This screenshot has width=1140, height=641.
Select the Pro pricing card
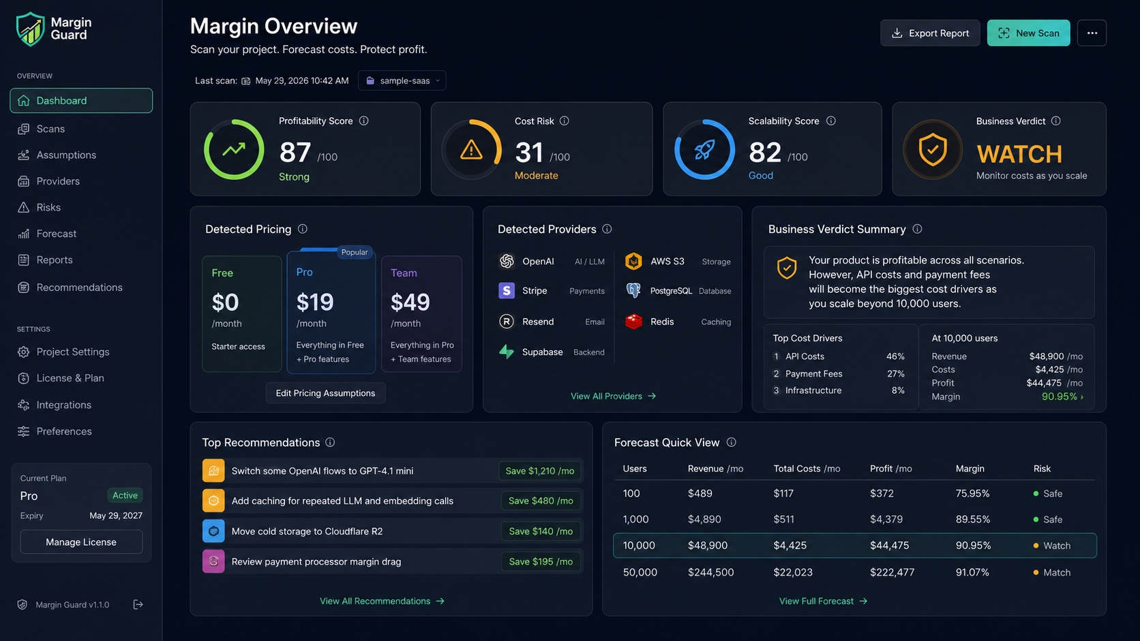click(331, 312)
